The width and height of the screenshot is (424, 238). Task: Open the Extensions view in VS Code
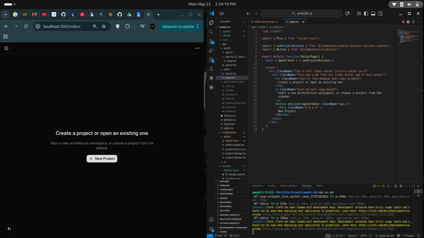click(x=211, y=60)
